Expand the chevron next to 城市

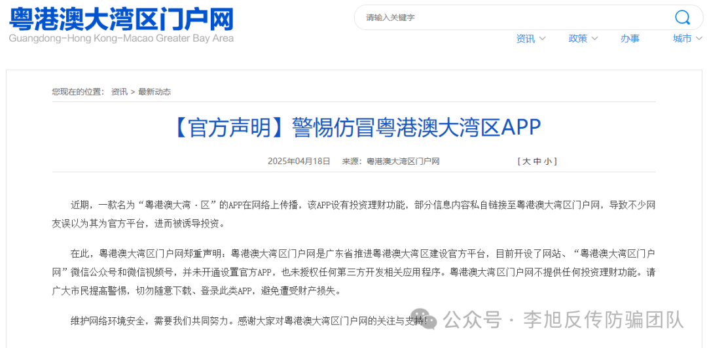(699, 39)
